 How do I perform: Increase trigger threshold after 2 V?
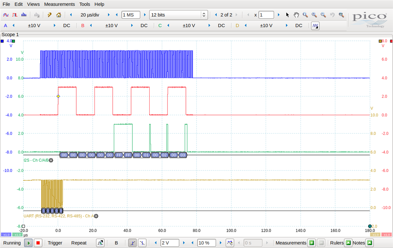184,243
